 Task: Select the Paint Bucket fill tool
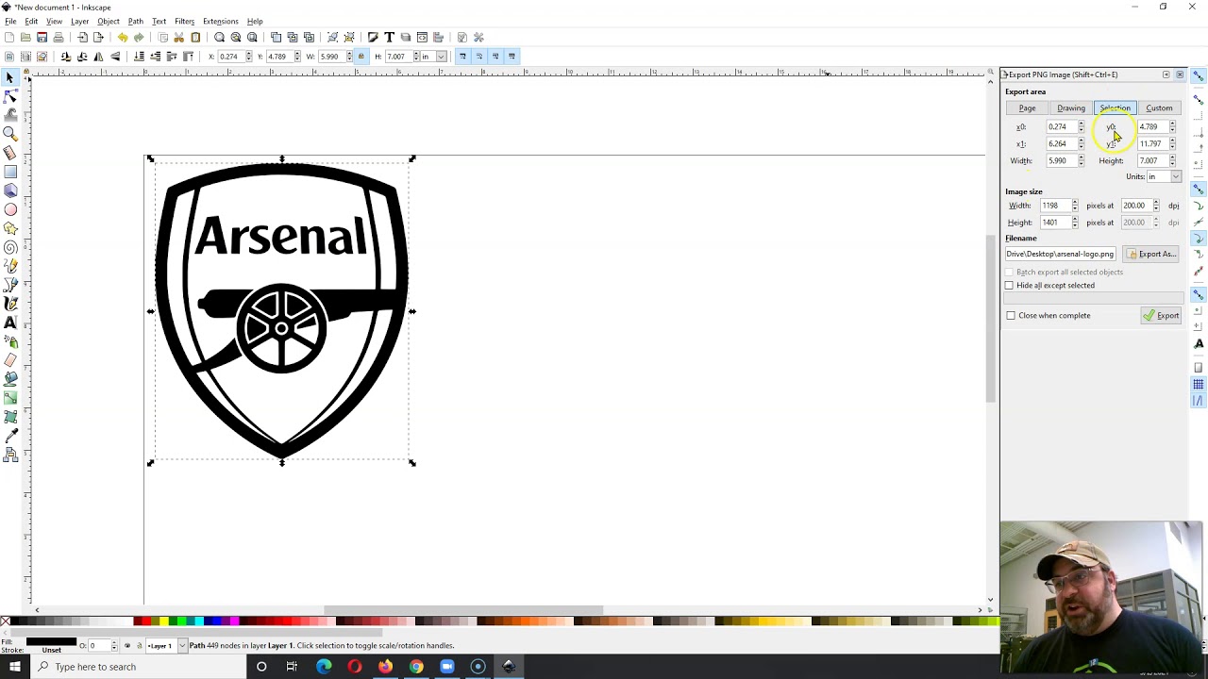[10, 379]
